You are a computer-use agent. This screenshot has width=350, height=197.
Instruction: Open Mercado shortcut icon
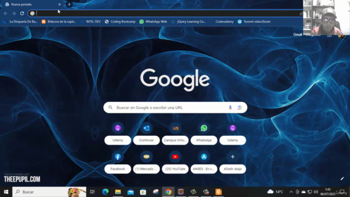point(147,157)
